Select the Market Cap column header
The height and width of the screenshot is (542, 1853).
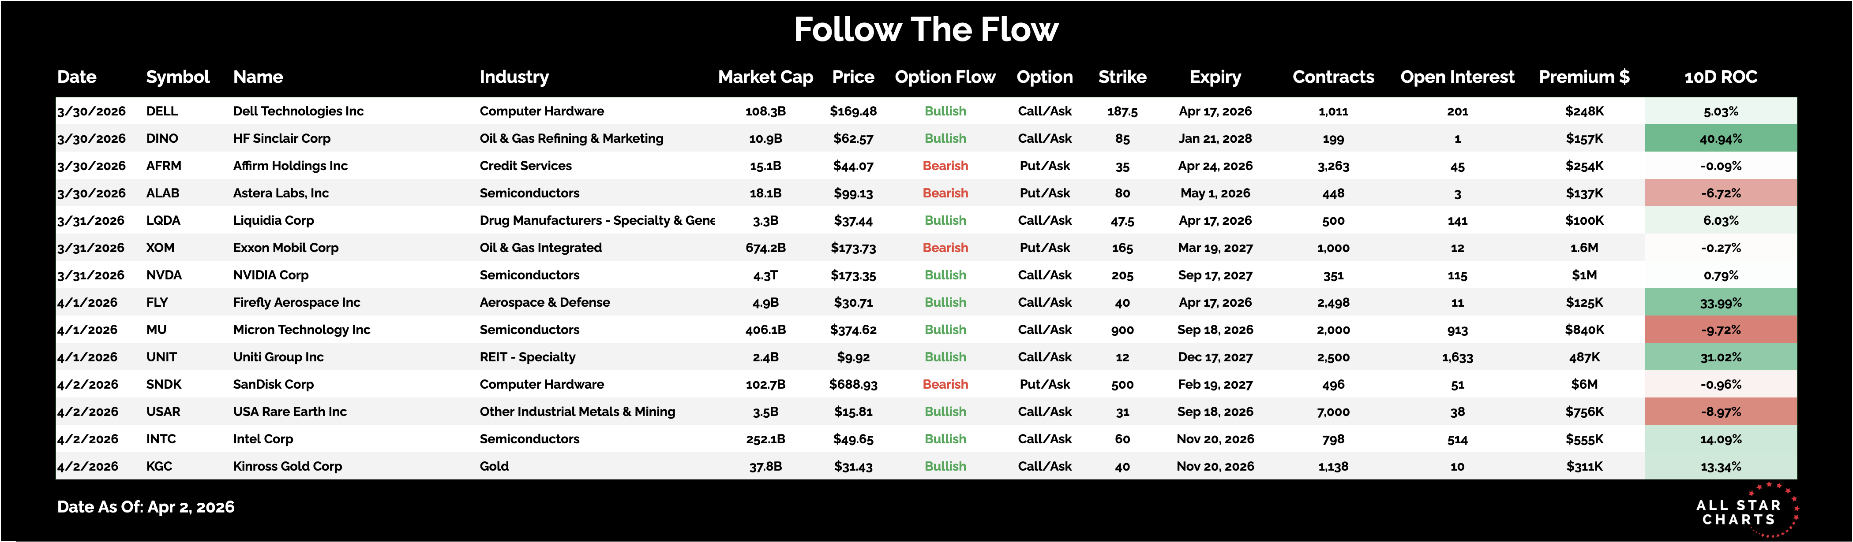coord(765,77)
